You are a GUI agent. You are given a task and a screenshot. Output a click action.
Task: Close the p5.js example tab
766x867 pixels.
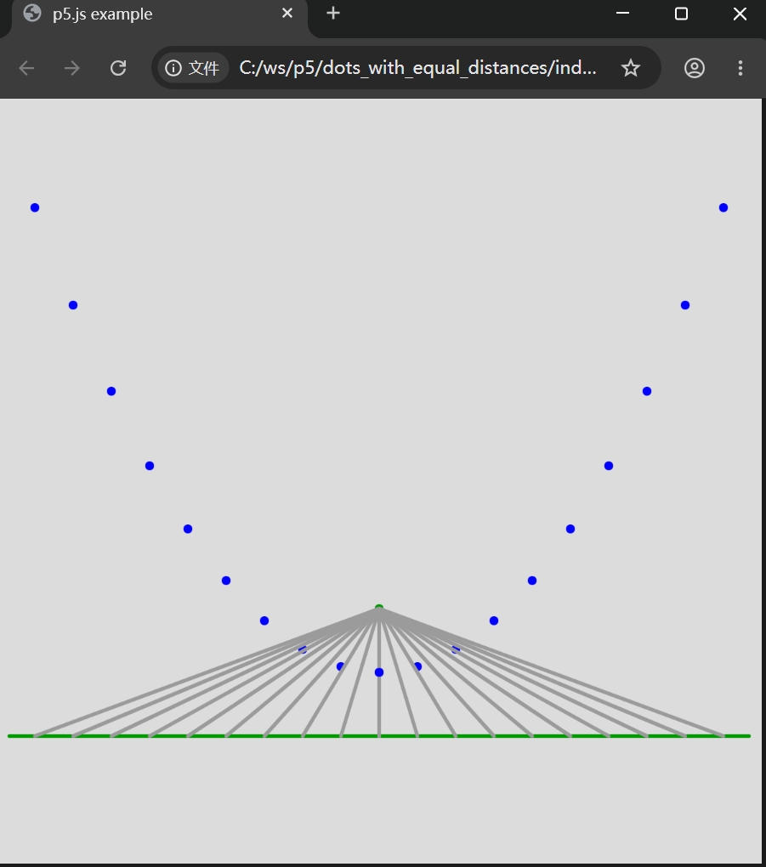(287, 14)
